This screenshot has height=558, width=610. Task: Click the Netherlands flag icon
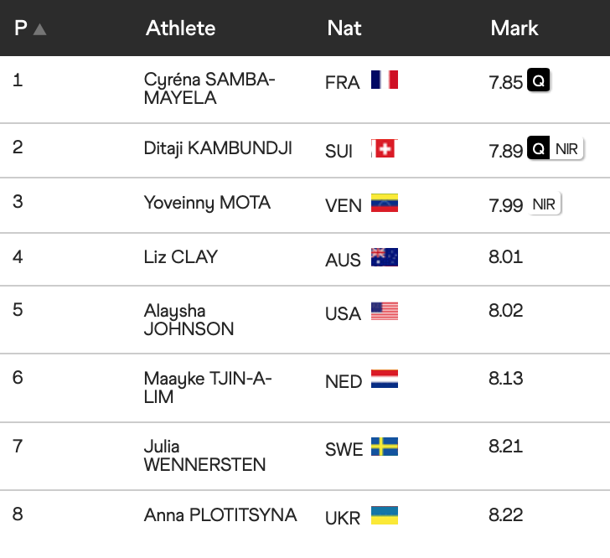[384, 379]
